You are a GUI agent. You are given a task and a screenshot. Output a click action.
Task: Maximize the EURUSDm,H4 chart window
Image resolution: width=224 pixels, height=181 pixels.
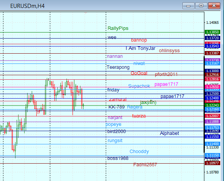(201, 6)
